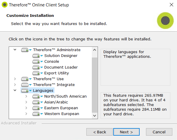177x140 pixels.
Task: Click the drive icon beside Western European
Action: 36,114
